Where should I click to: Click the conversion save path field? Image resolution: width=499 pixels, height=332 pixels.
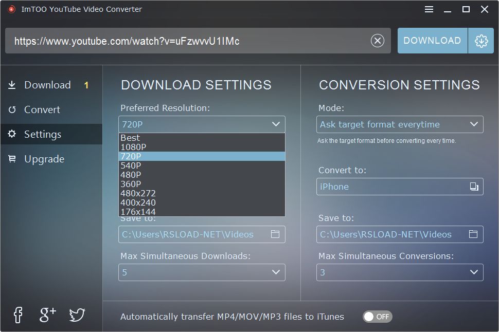point(400,234)
